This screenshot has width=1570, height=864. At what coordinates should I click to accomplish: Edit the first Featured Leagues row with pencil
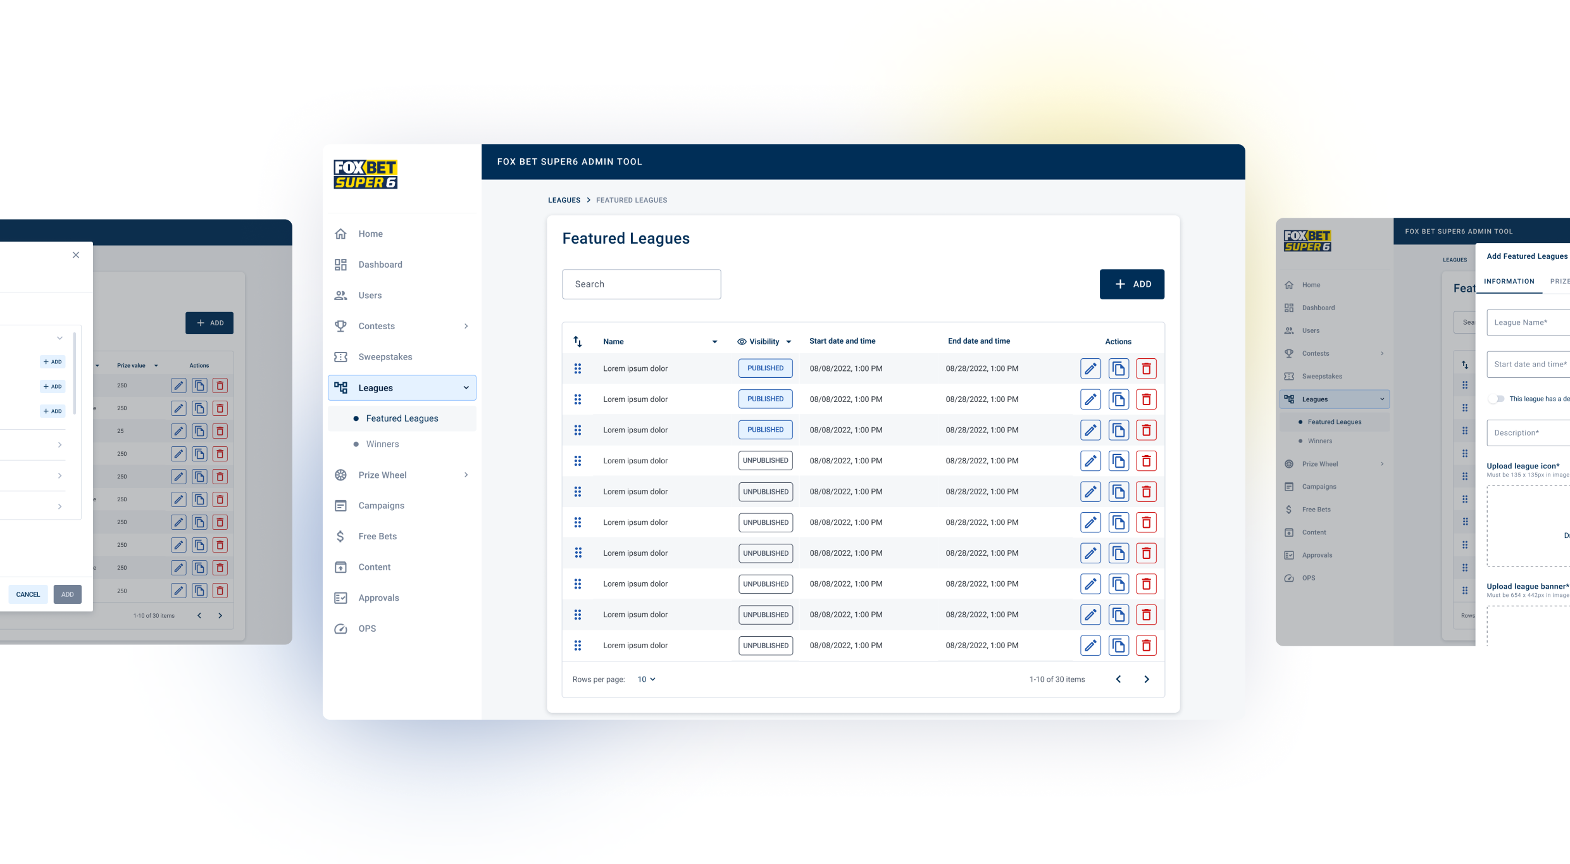1090,368
